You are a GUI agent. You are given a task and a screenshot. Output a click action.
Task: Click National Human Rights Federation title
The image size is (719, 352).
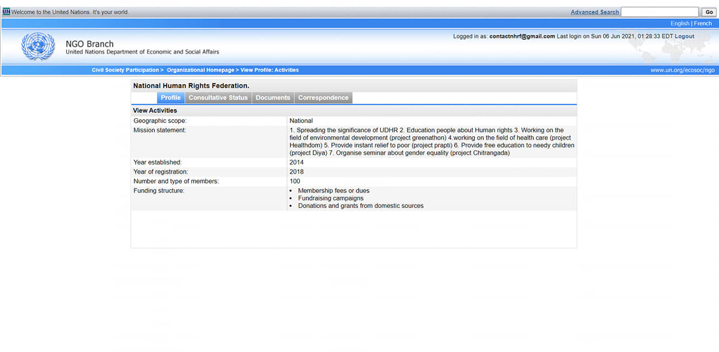191,86
